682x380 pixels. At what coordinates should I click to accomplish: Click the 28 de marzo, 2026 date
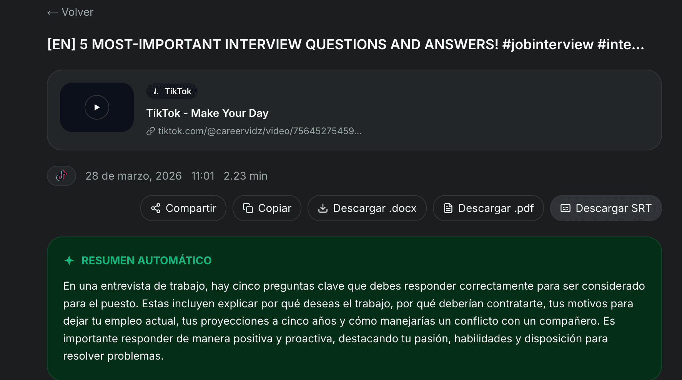point(133,176)
